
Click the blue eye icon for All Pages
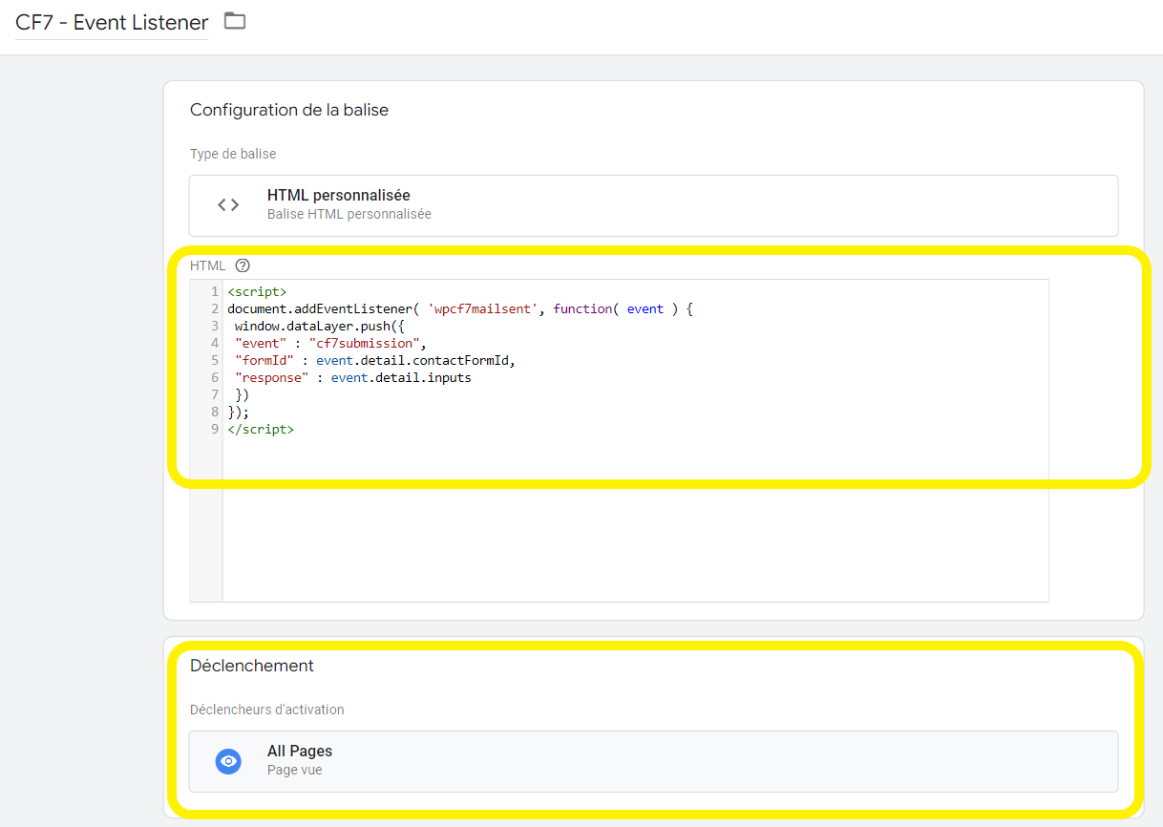(228, 761)
